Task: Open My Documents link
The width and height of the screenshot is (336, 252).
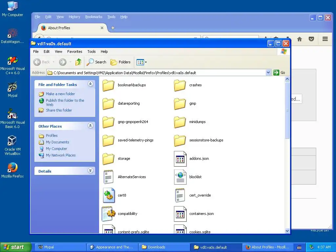Action: coord(57,142)
